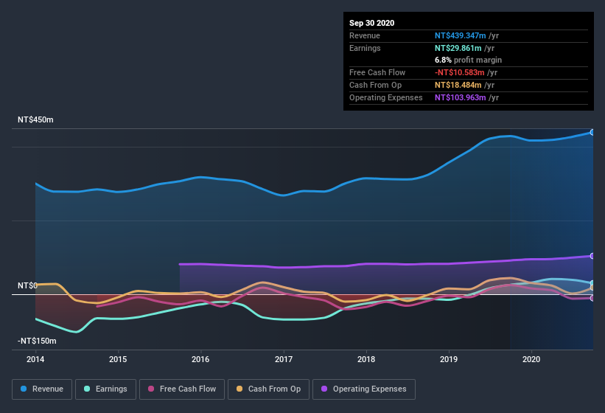Image resolution: width=605 pixels, height=413 pixels.
Task: Click the NT$439.347m revenue value
Action: coord(461,35)
